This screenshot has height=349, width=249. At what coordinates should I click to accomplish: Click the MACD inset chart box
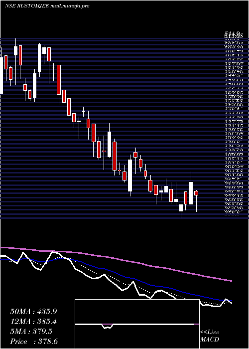[x=137, y=324]
